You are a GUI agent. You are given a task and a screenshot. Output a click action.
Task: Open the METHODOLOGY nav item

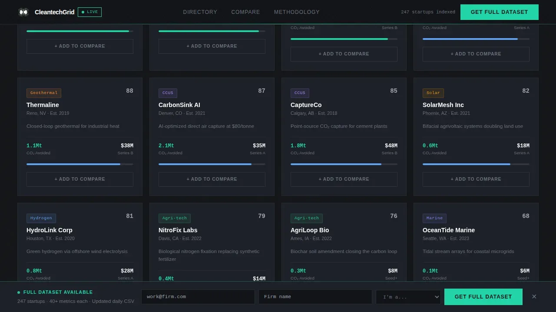[297, 12]
